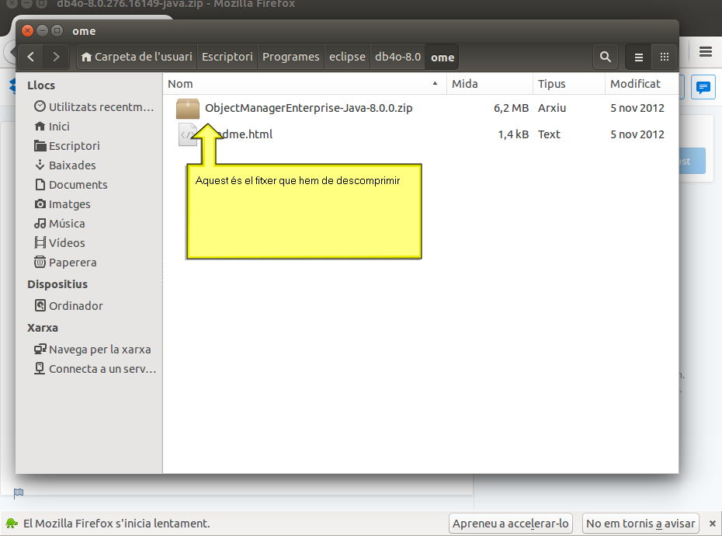Sort files by Modificat column

pyautogui.click(x=642, y=84)
